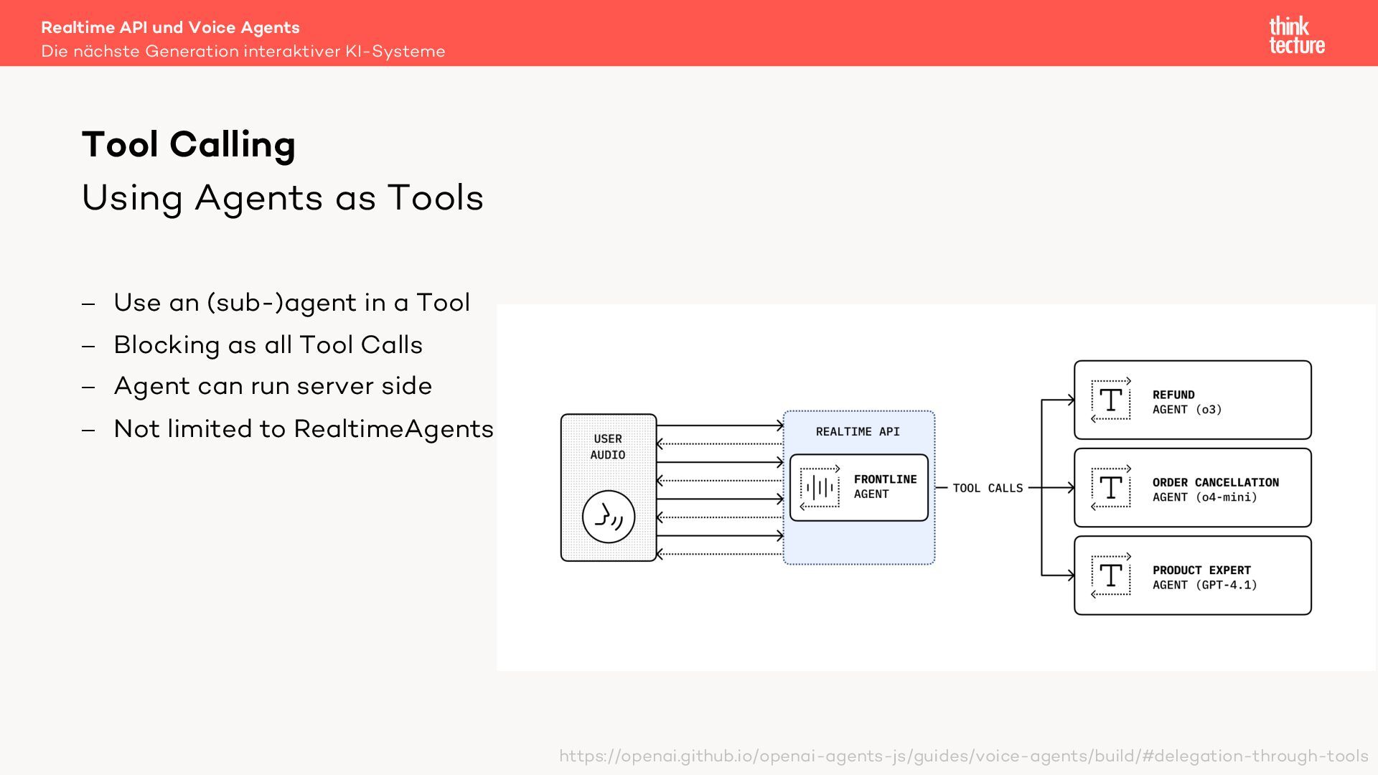The height and width of the screenshot is (775, 1378).
Task: Click the Tool Calling heading
Action: (189, 144)
